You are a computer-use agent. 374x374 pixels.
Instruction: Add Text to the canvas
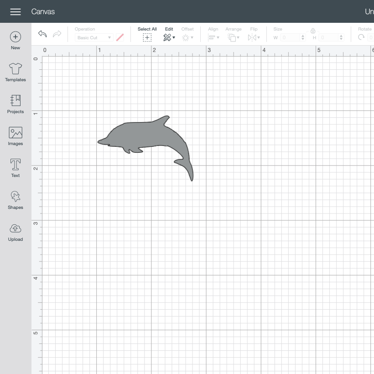(16, 168)
